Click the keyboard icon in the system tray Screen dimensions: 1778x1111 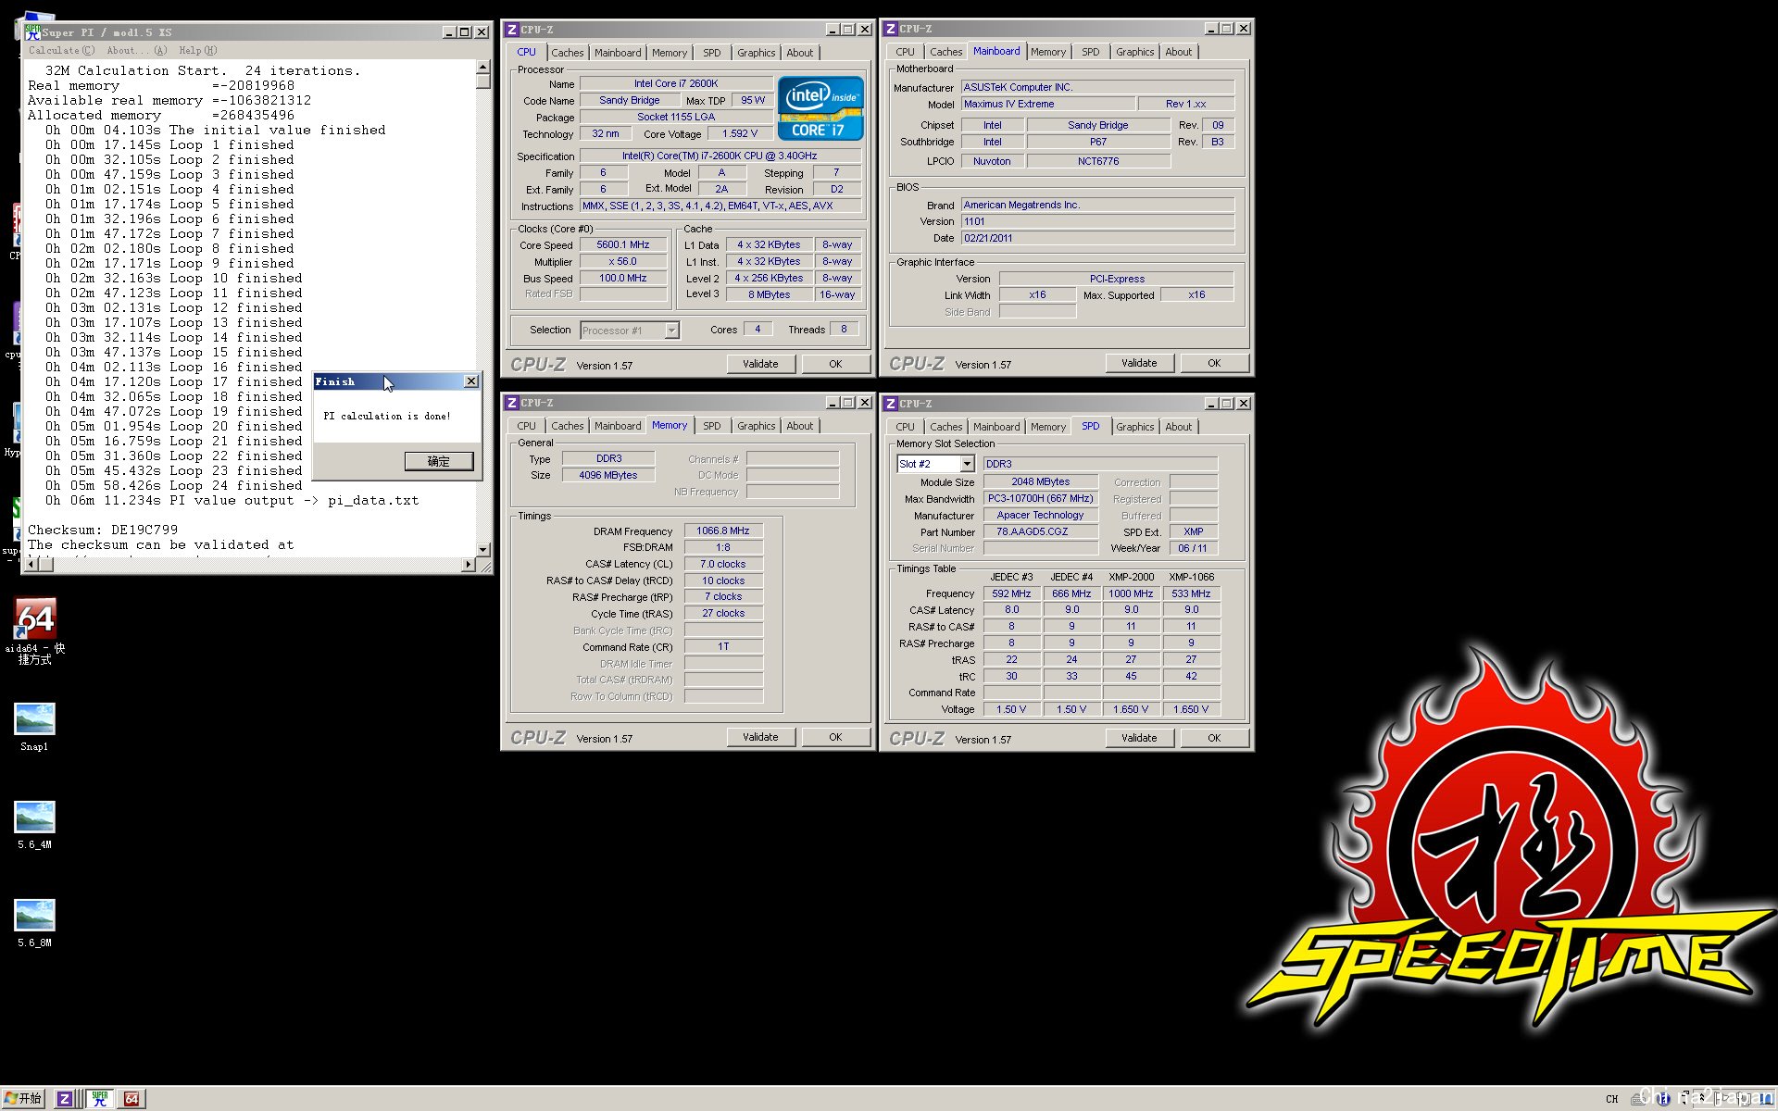tap(1638, 1099)
